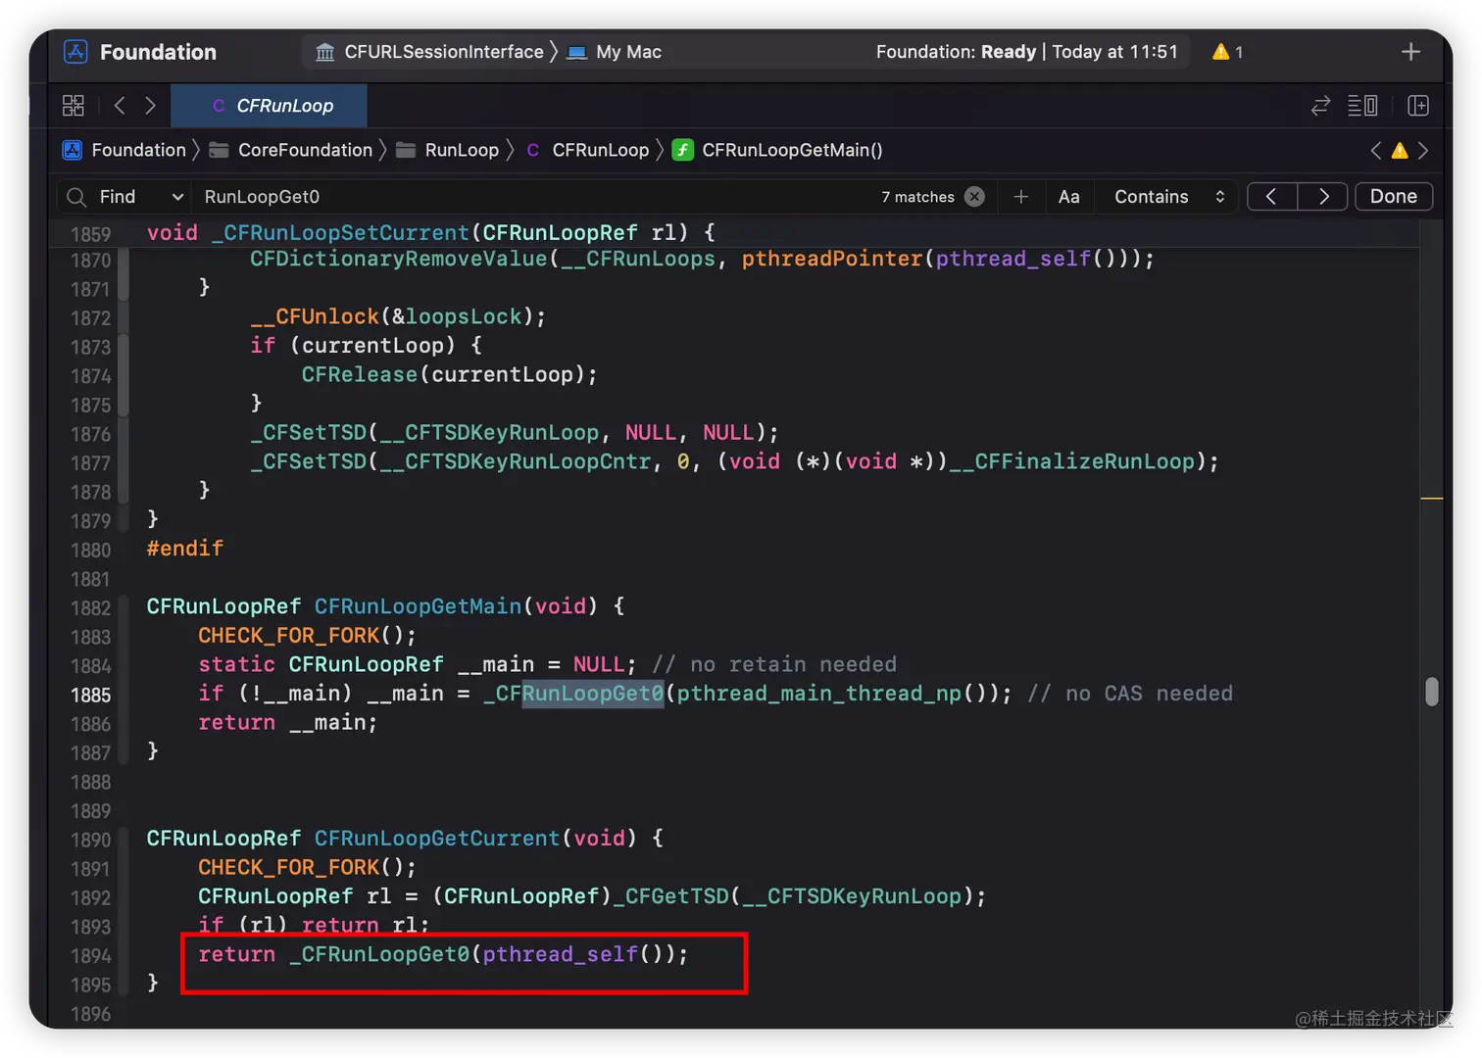The width and height of the screenshot is (1482, 1058).
Task: Click the C icon on the CFRunLoop tab
Action: tap(219, 106)
